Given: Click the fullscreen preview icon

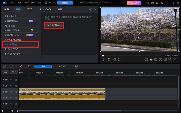Looking at the screenshot, I should [x=170, y=59].
